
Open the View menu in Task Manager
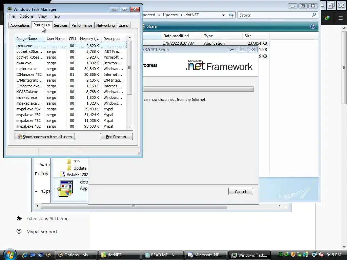click(42, 16)
